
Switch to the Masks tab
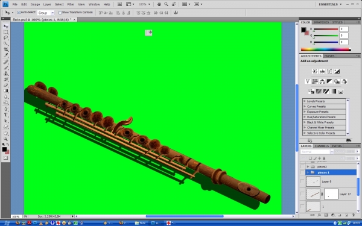(329, 56)
